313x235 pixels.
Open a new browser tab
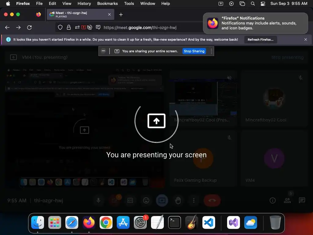point(121,15)
